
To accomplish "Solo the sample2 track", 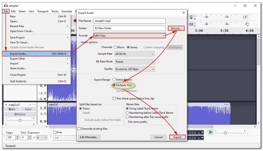I will 28,109.
